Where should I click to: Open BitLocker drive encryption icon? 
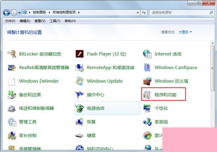click(x=12, y=54)
